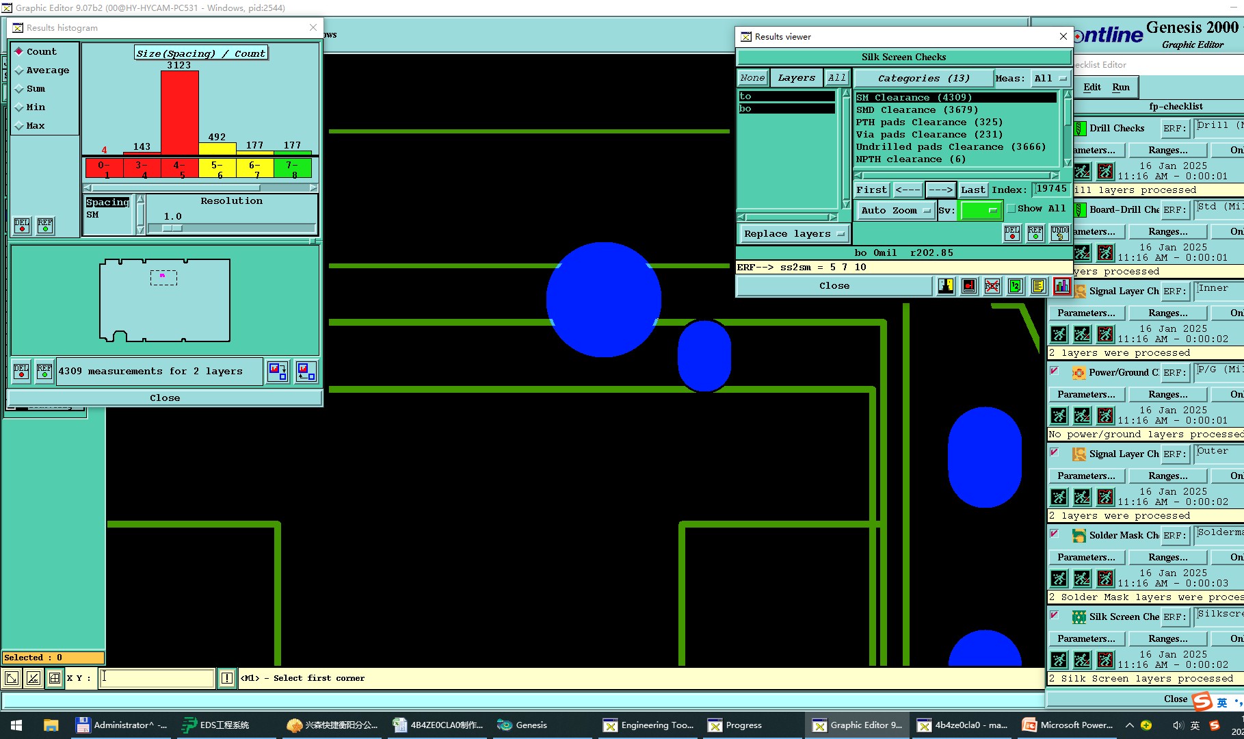Click the black-yellow silhouette icon next to Close

coord(945,286)
